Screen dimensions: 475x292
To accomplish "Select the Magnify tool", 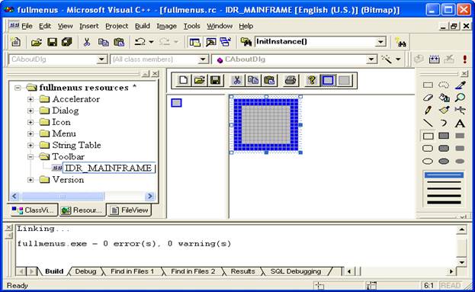I will [460, 98].
